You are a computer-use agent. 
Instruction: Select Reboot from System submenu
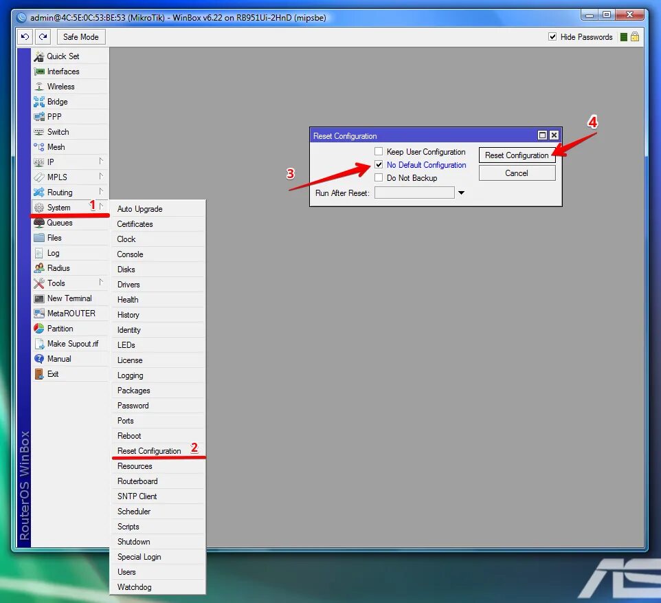[x=157, y=436]
